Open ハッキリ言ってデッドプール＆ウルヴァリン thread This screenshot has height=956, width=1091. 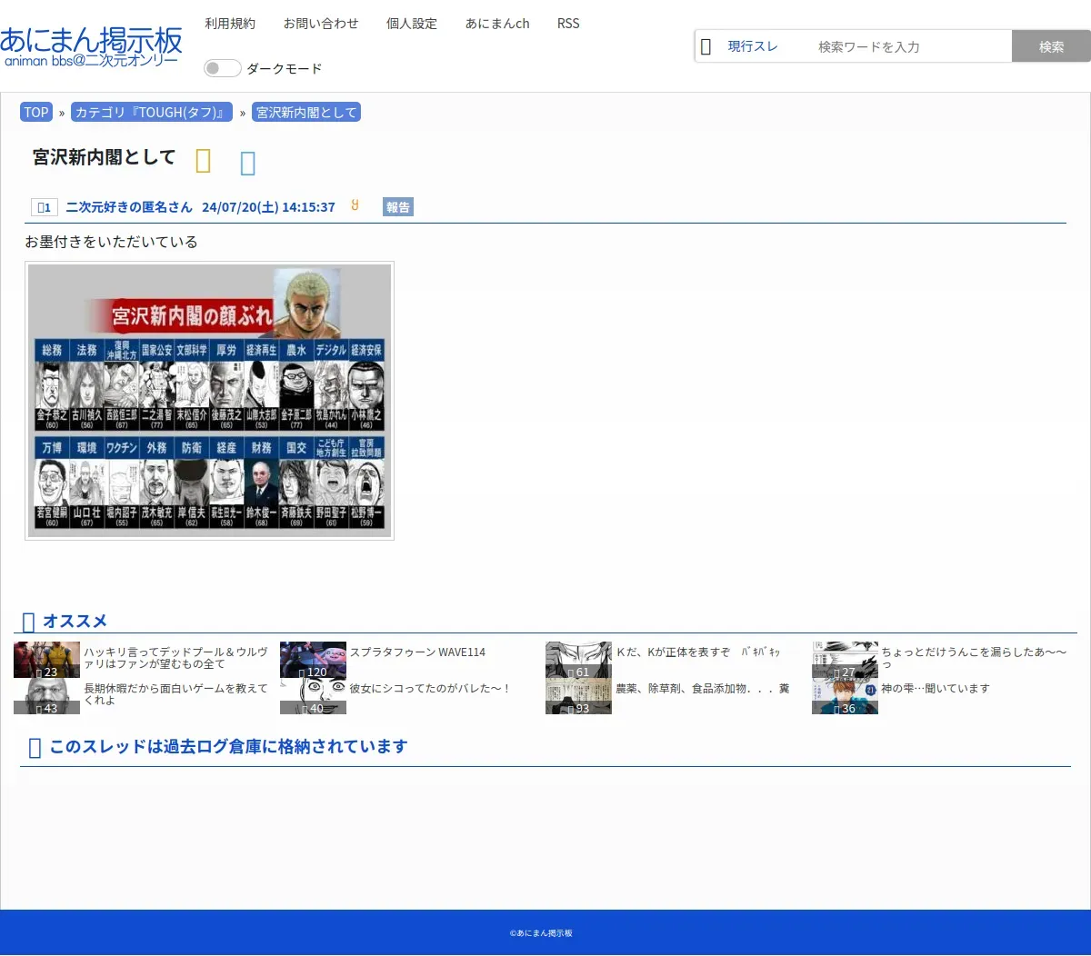click(176, 658)
